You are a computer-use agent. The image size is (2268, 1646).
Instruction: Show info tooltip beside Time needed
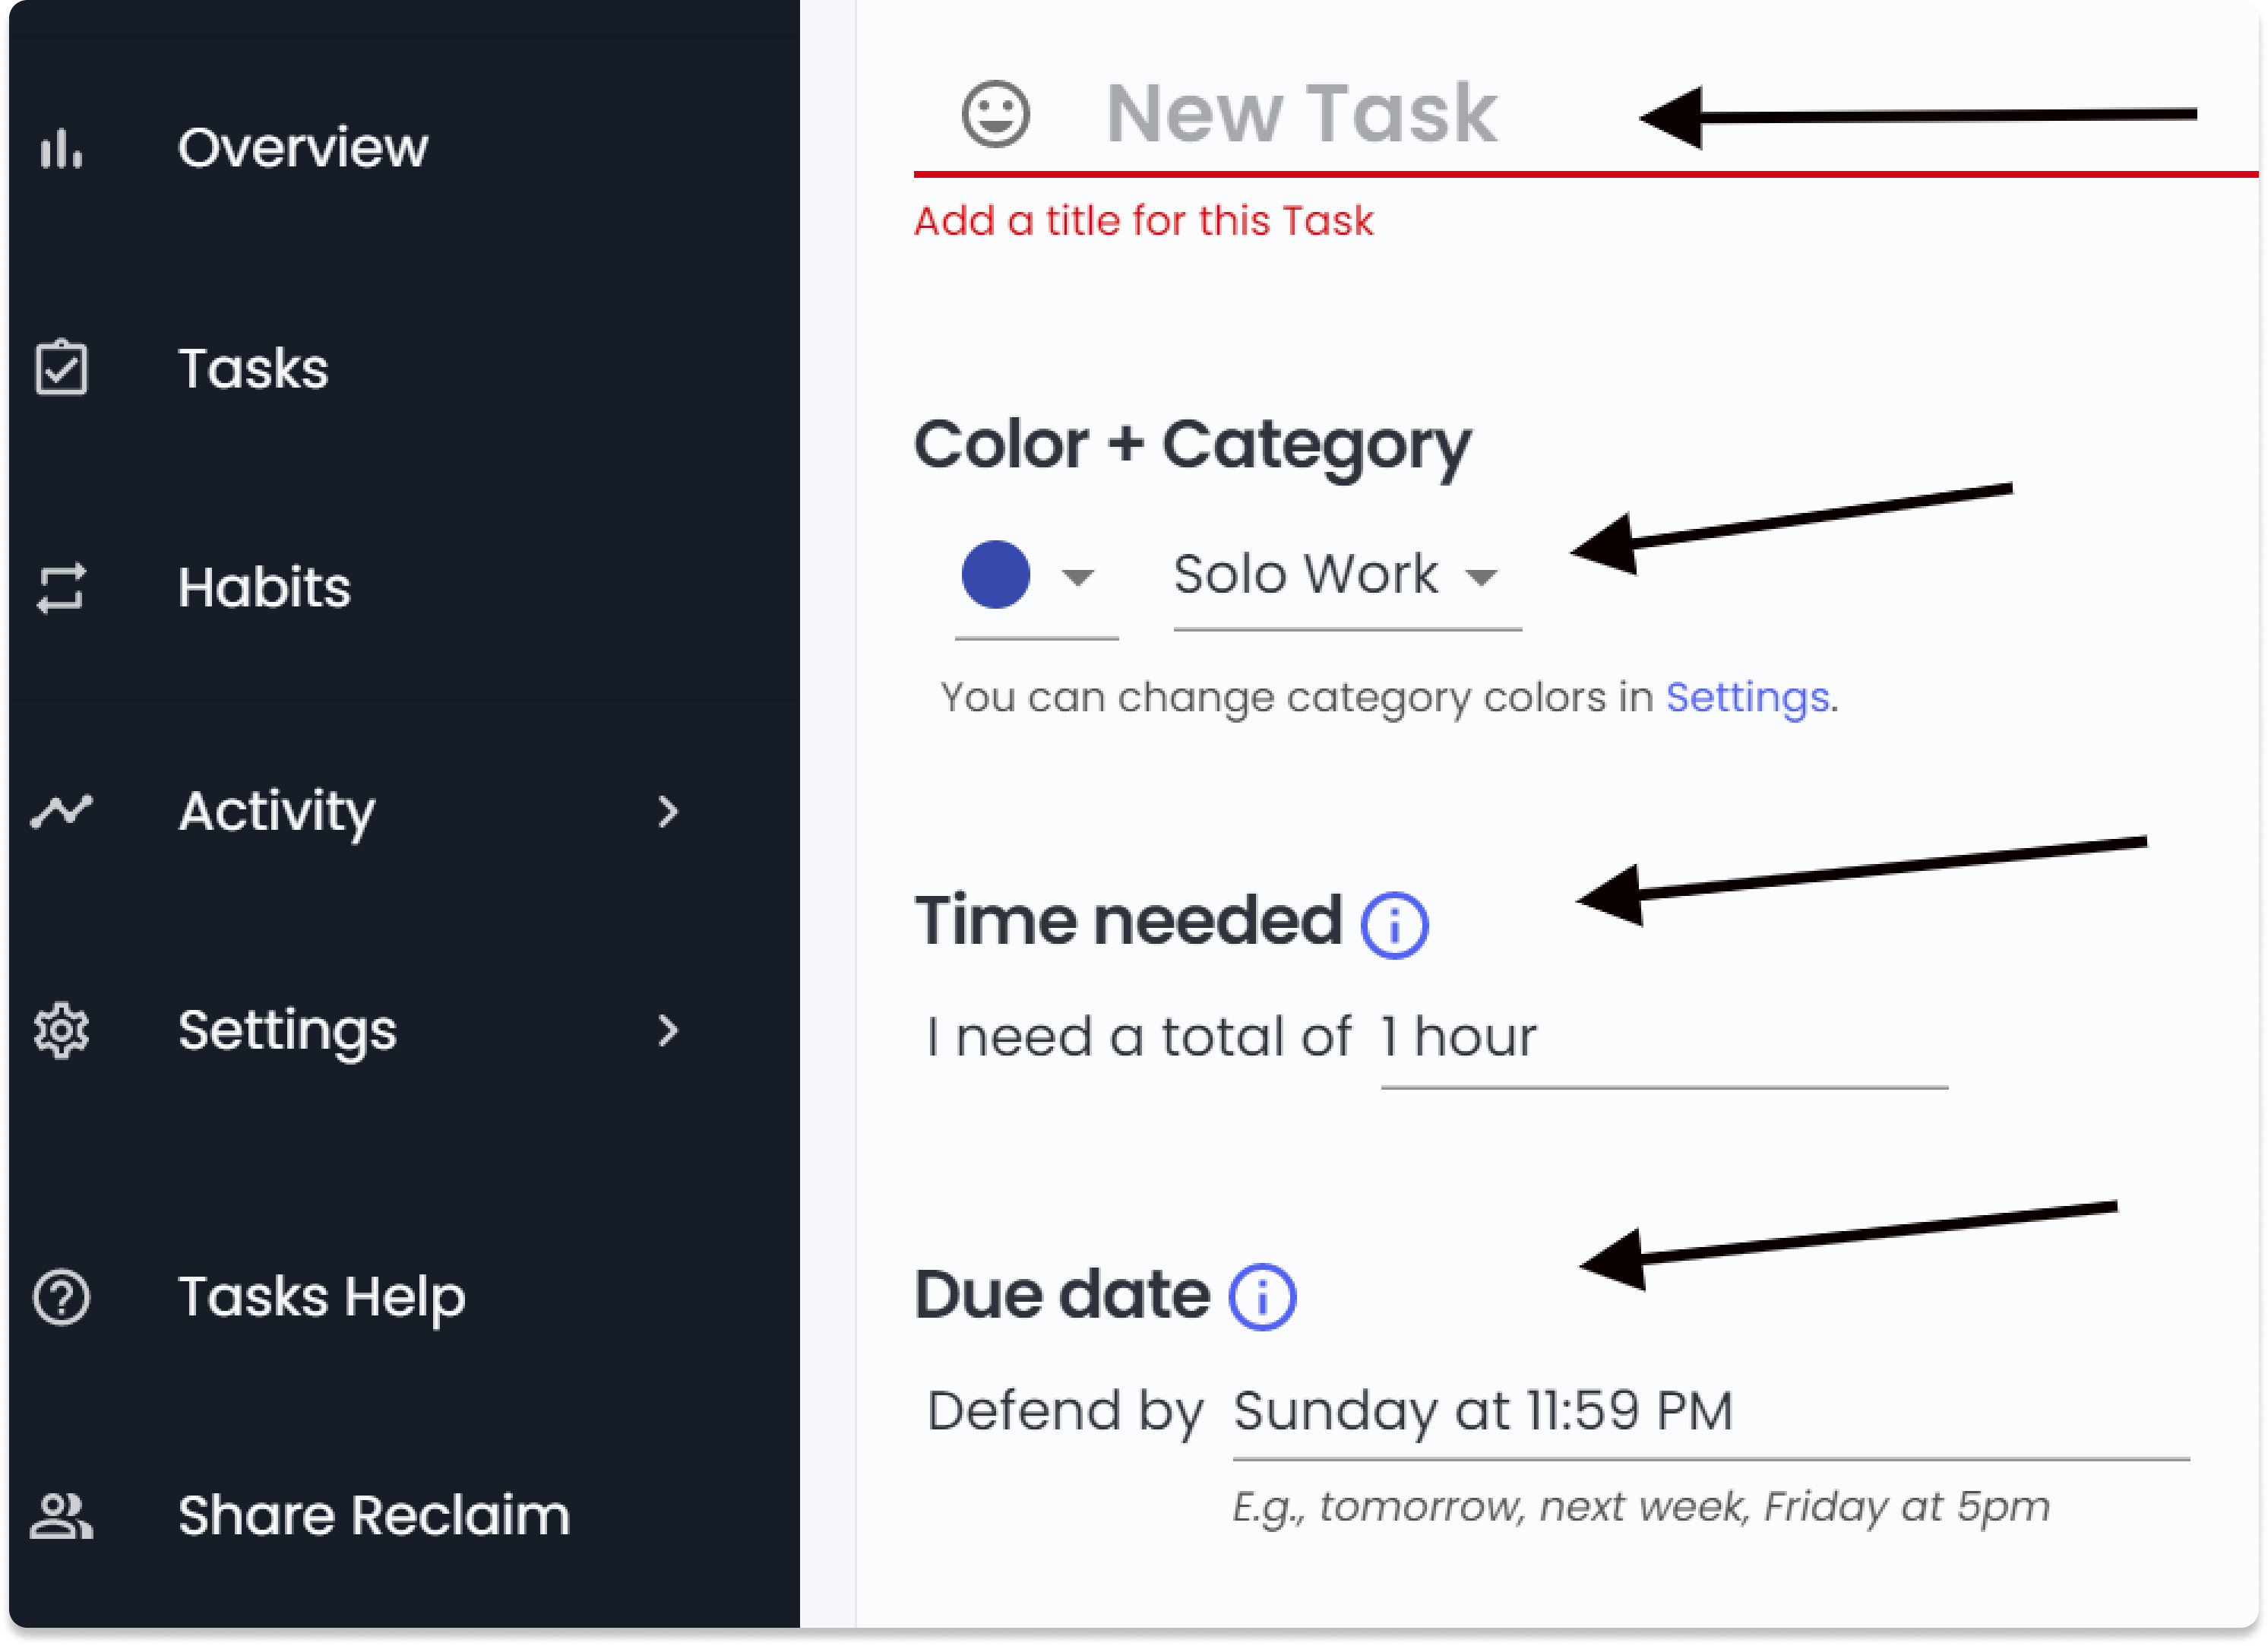[x=1394, y=926]
